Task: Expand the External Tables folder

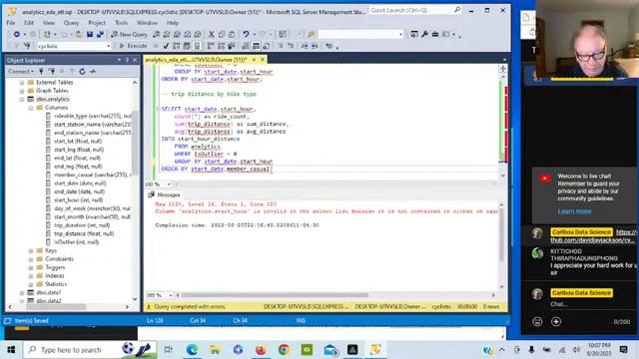Action: point(22,82)
